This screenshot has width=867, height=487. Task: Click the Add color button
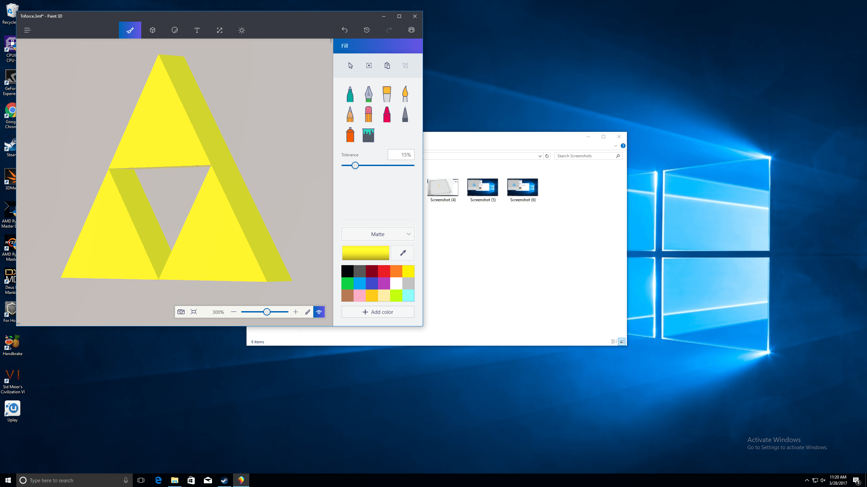coord(378,312)
